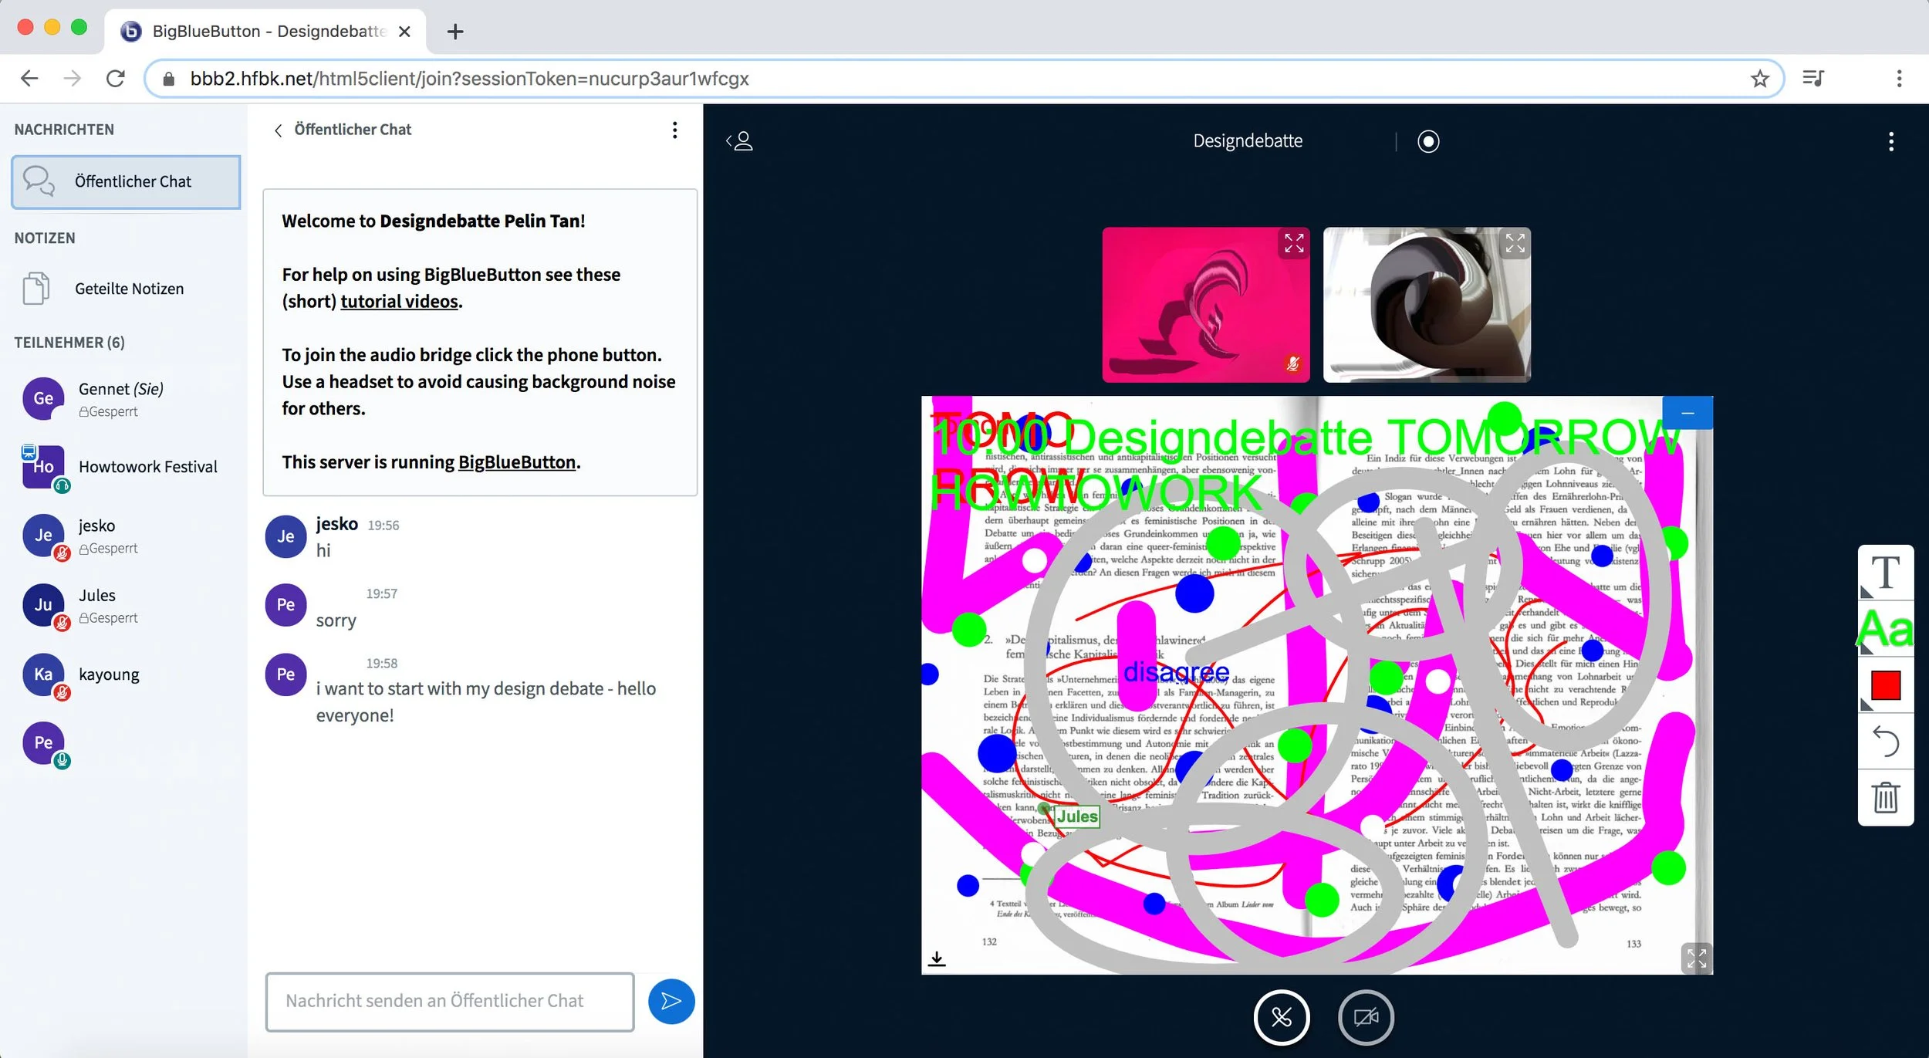This screenshot has height=1058, width=1929.
Task: Follow the BigBlueButton link in welcome message
Action: [516, 461]
